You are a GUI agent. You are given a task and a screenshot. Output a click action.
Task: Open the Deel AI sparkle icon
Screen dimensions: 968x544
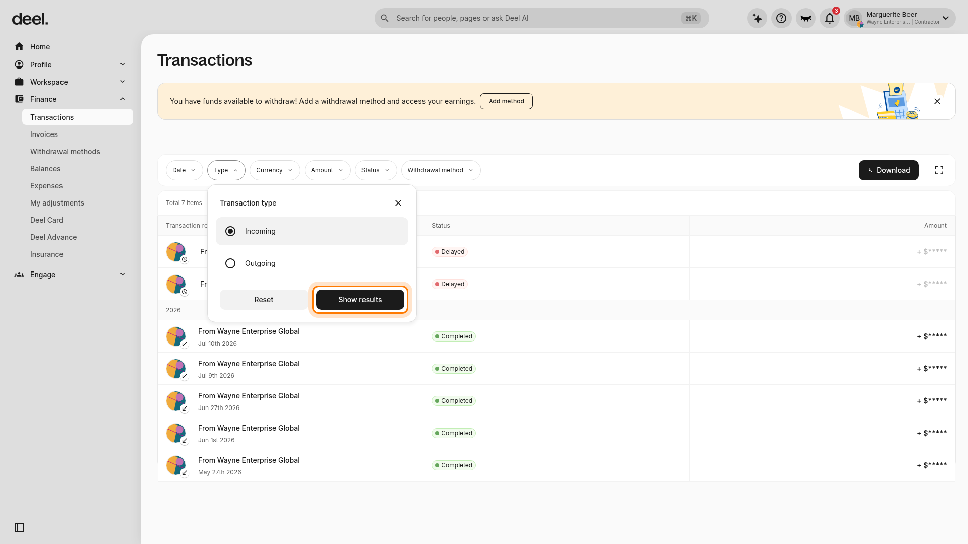tap(757, 18)
